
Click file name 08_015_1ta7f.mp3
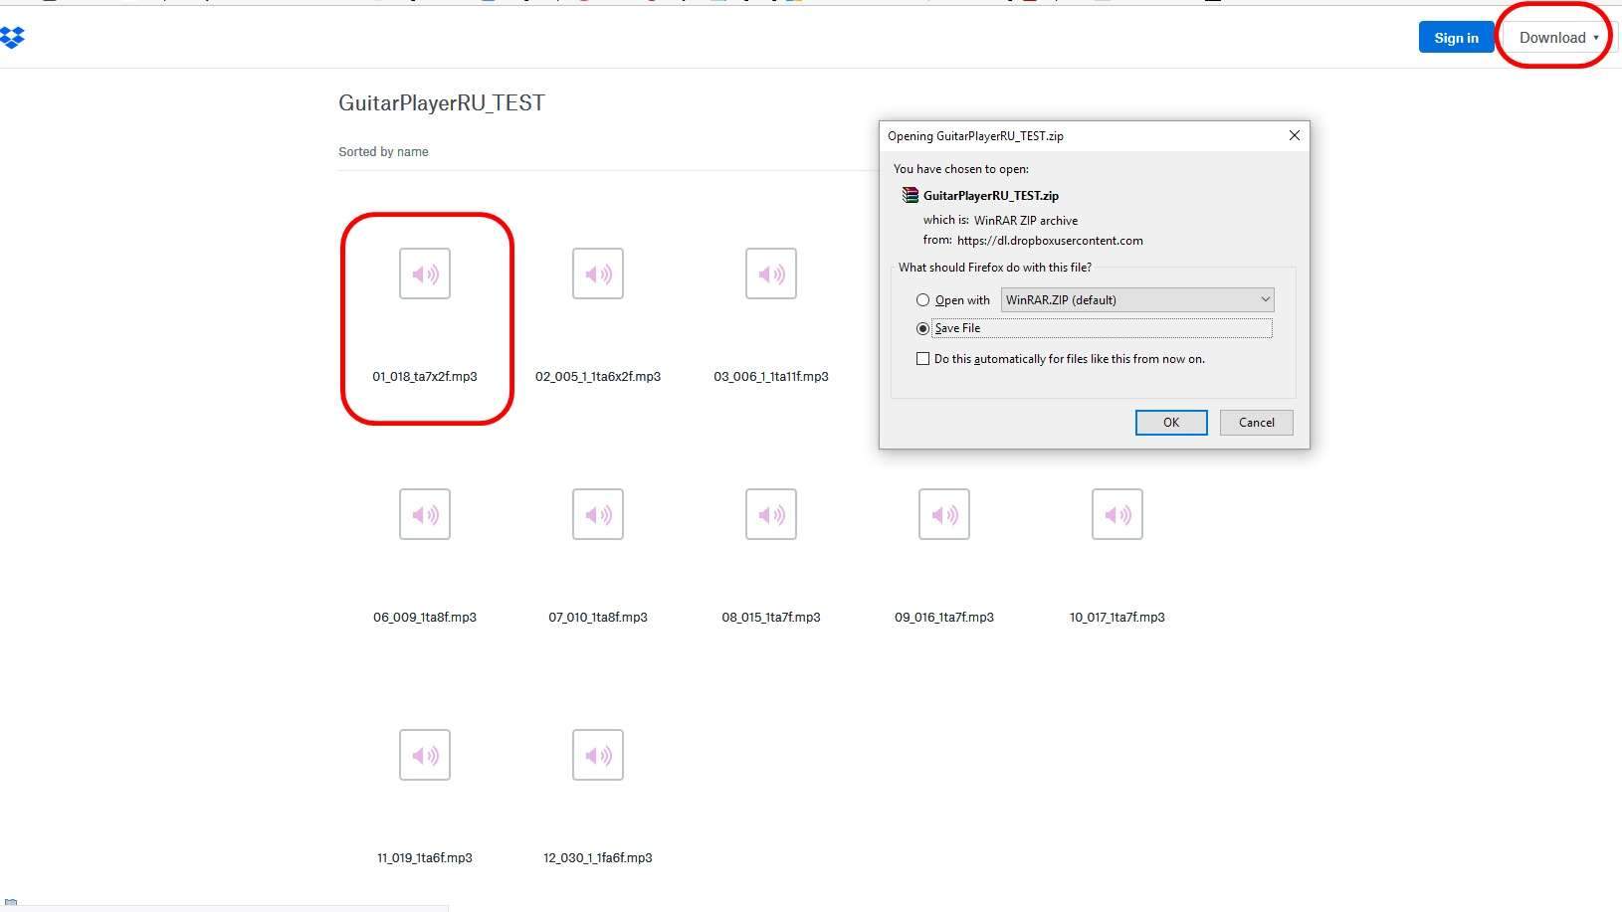[x=771, y=618]
